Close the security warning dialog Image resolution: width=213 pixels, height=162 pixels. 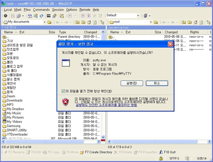(x=170, y=44)
